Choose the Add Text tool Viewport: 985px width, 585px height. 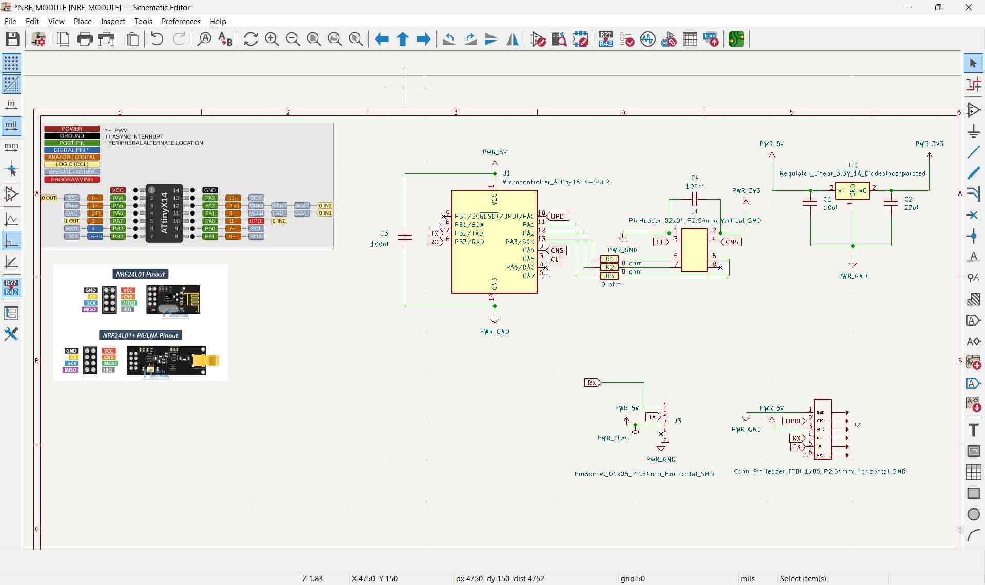point(973,430)
